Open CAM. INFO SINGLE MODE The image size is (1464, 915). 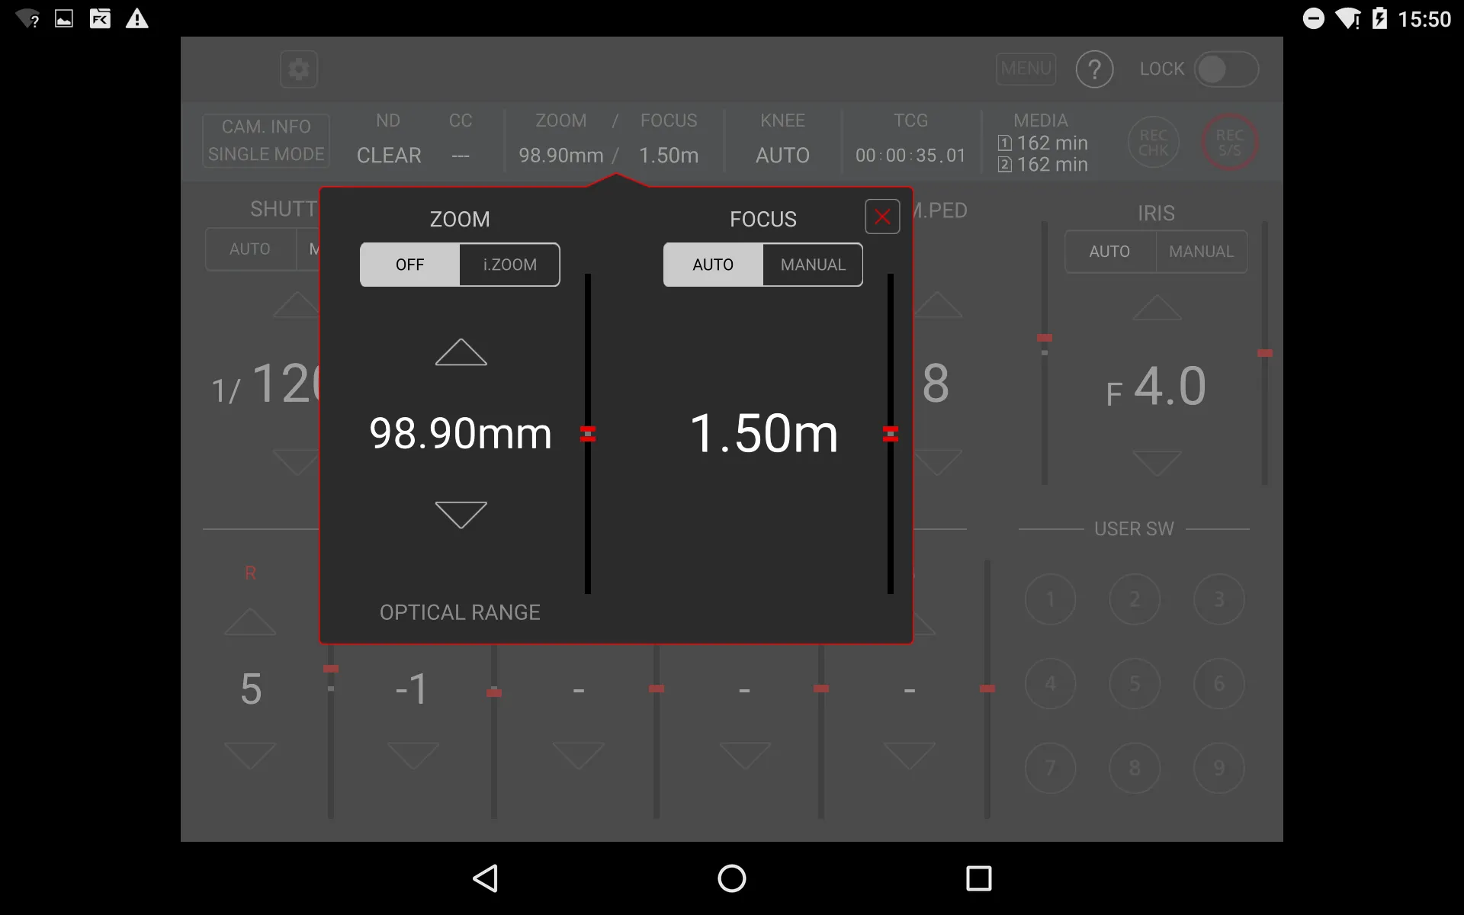coord(266,140)
